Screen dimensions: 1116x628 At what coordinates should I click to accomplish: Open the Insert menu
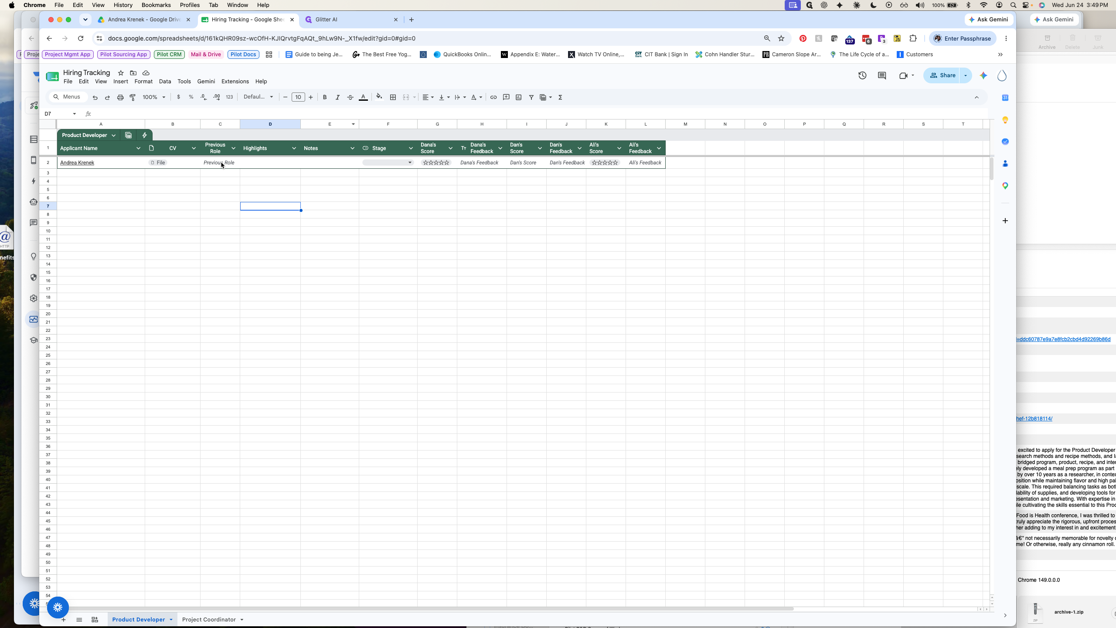point(121,82)
